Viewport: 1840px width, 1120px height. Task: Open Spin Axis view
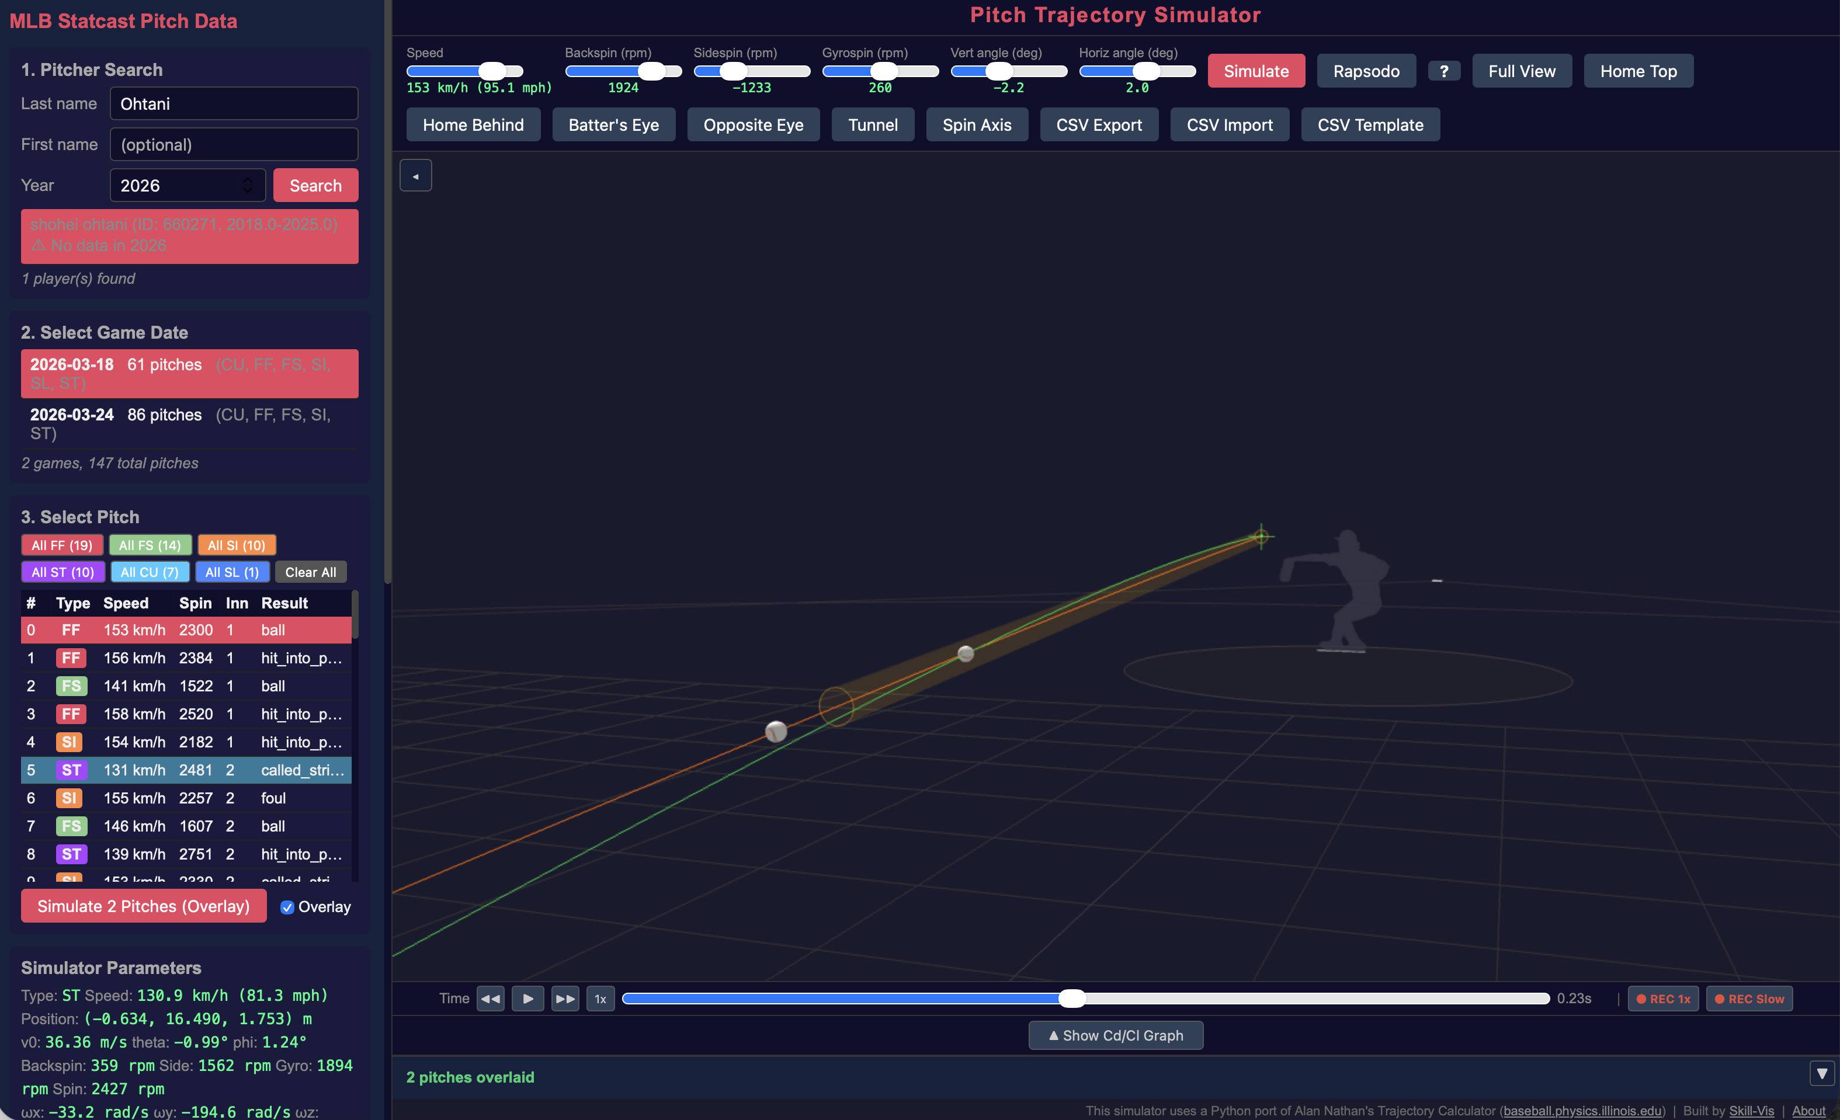click(x=977, y=125)
